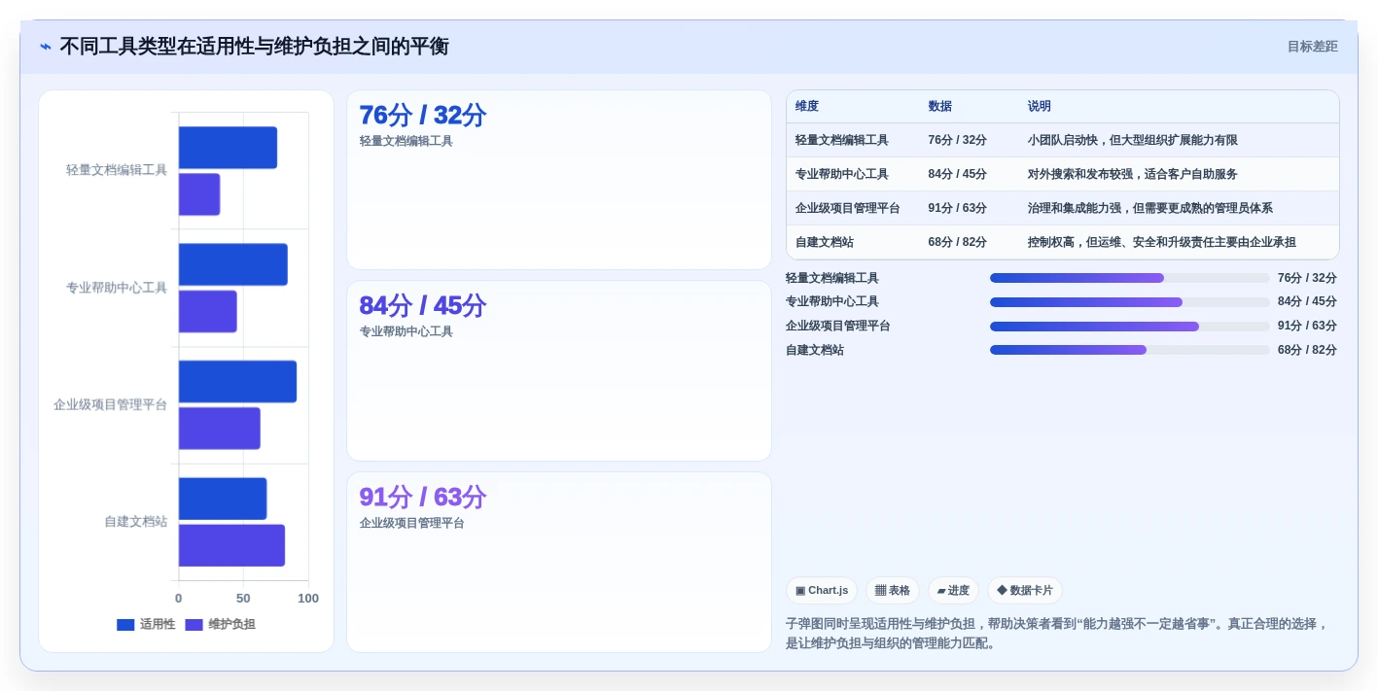This screenshot has height=691, width=1378.
Task: Click the 维护负担 bar for 专业帮助中心工具
Action: click(x=208, y=311)
